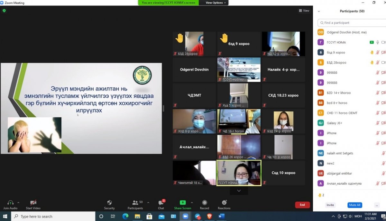Toggle Join Audio headphone button
386x221 pixels.
pyautogui.click(x=10, y=203)
